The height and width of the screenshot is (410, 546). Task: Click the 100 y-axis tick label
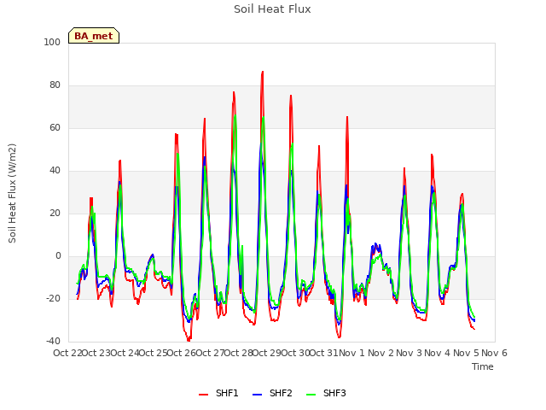coord(52,42)
